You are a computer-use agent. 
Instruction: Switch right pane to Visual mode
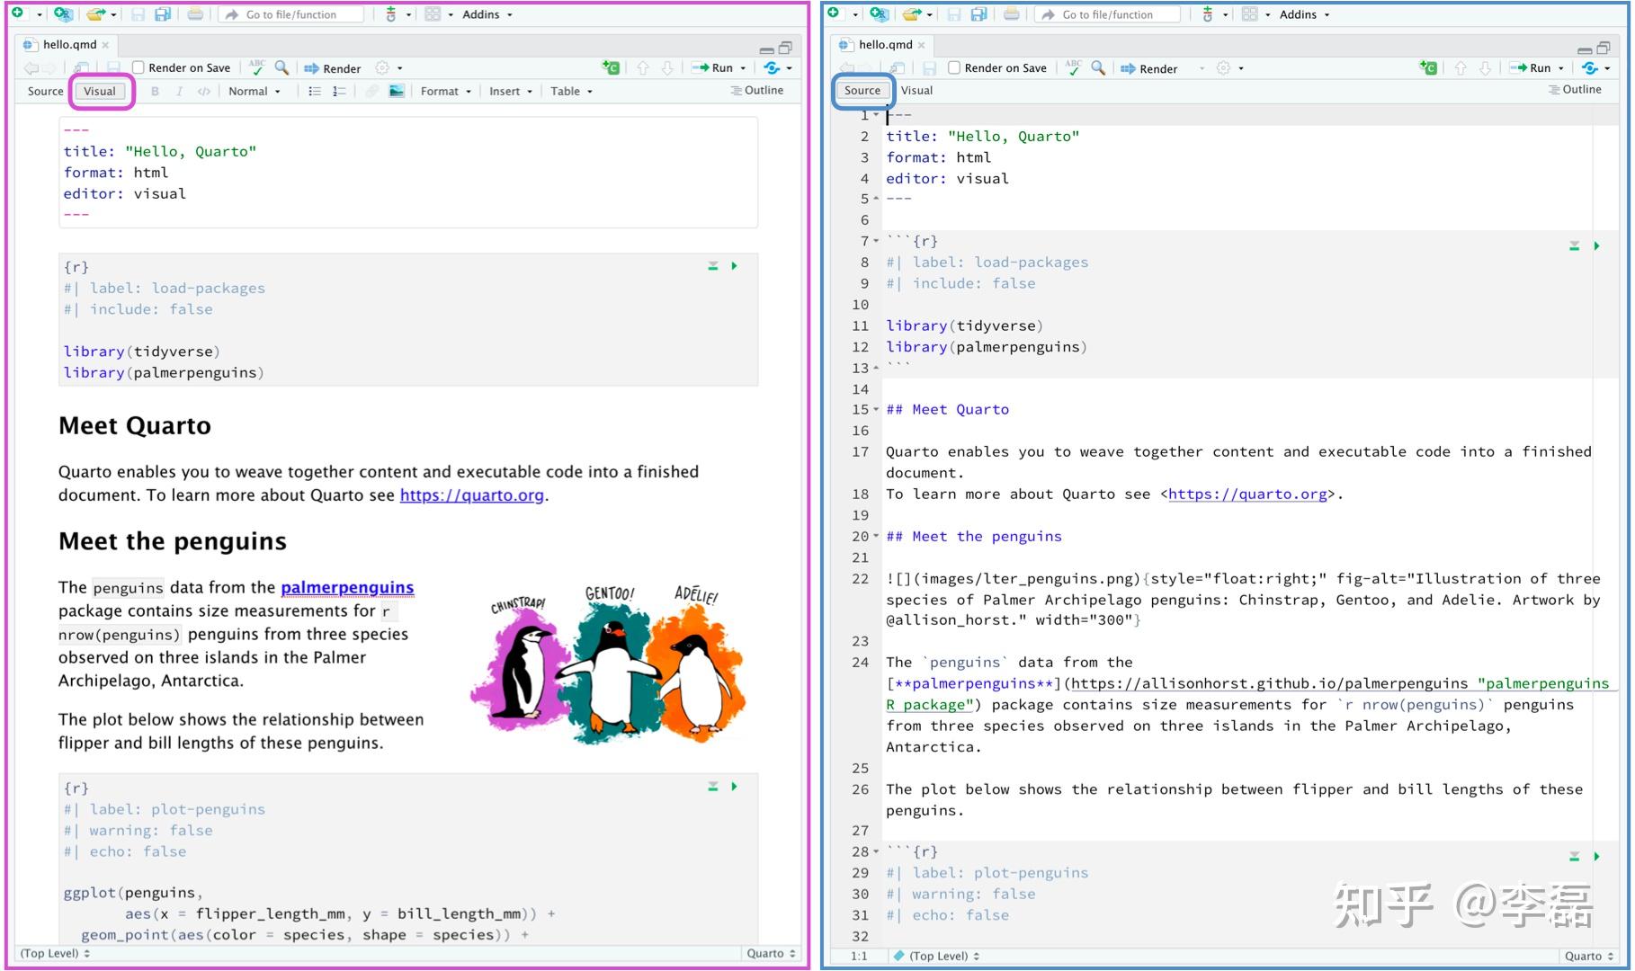tap(916, 90)
